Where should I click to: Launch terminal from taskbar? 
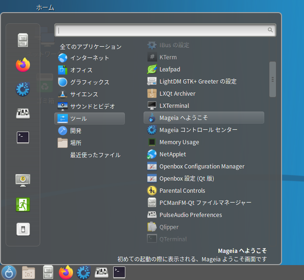119,273
